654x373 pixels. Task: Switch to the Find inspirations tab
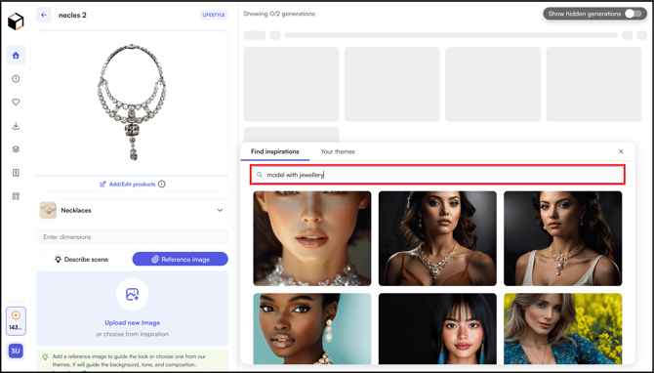click(x=275, y=151)
